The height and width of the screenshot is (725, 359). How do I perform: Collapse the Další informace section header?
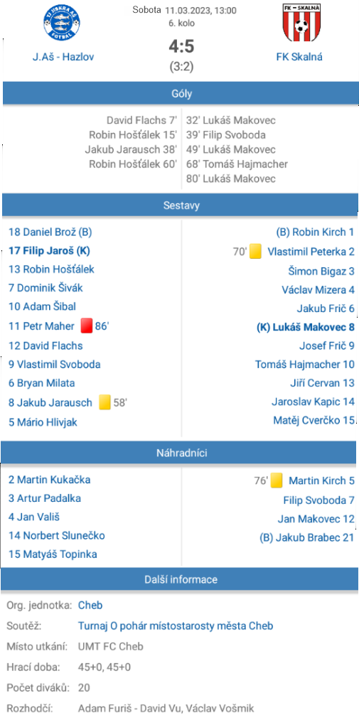(181, 579)
